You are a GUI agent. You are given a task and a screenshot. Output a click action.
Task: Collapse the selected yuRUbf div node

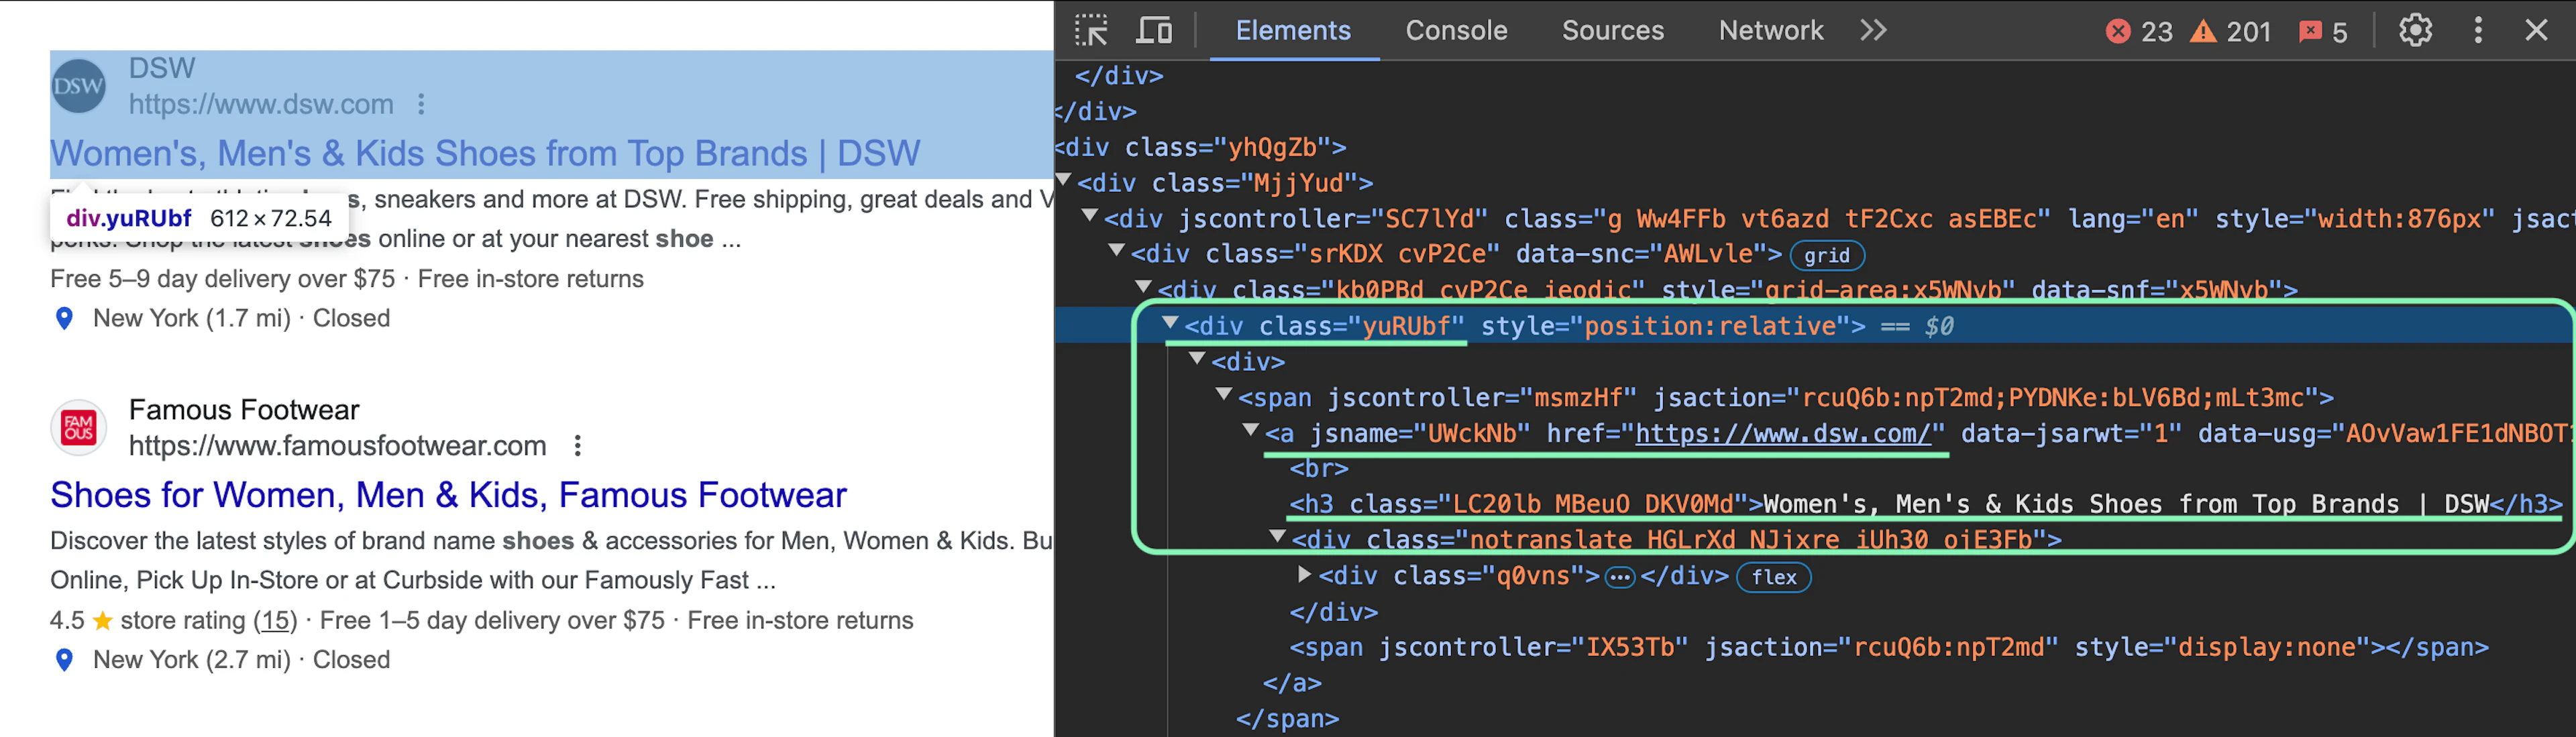pos(1170,323)
